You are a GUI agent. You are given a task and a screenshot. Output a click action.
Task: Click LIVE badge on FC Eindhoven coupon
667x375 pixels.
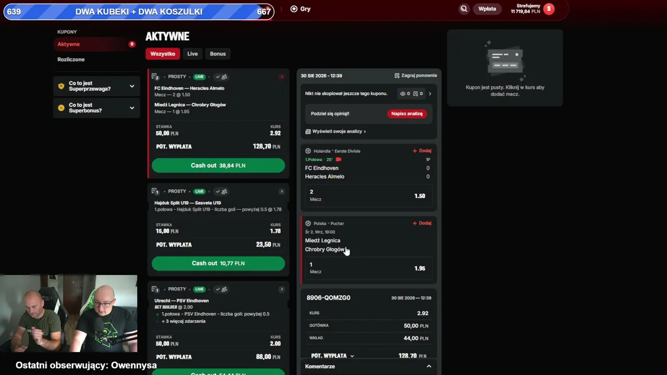point(200,77)
